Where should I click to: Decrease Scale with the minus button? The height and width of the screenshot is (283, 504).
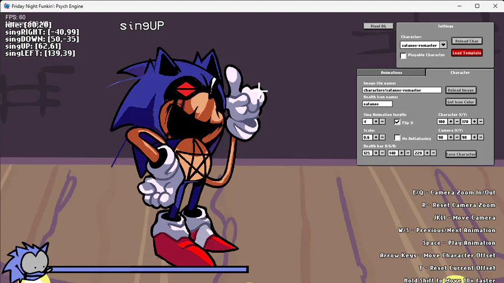coord(382,138)
